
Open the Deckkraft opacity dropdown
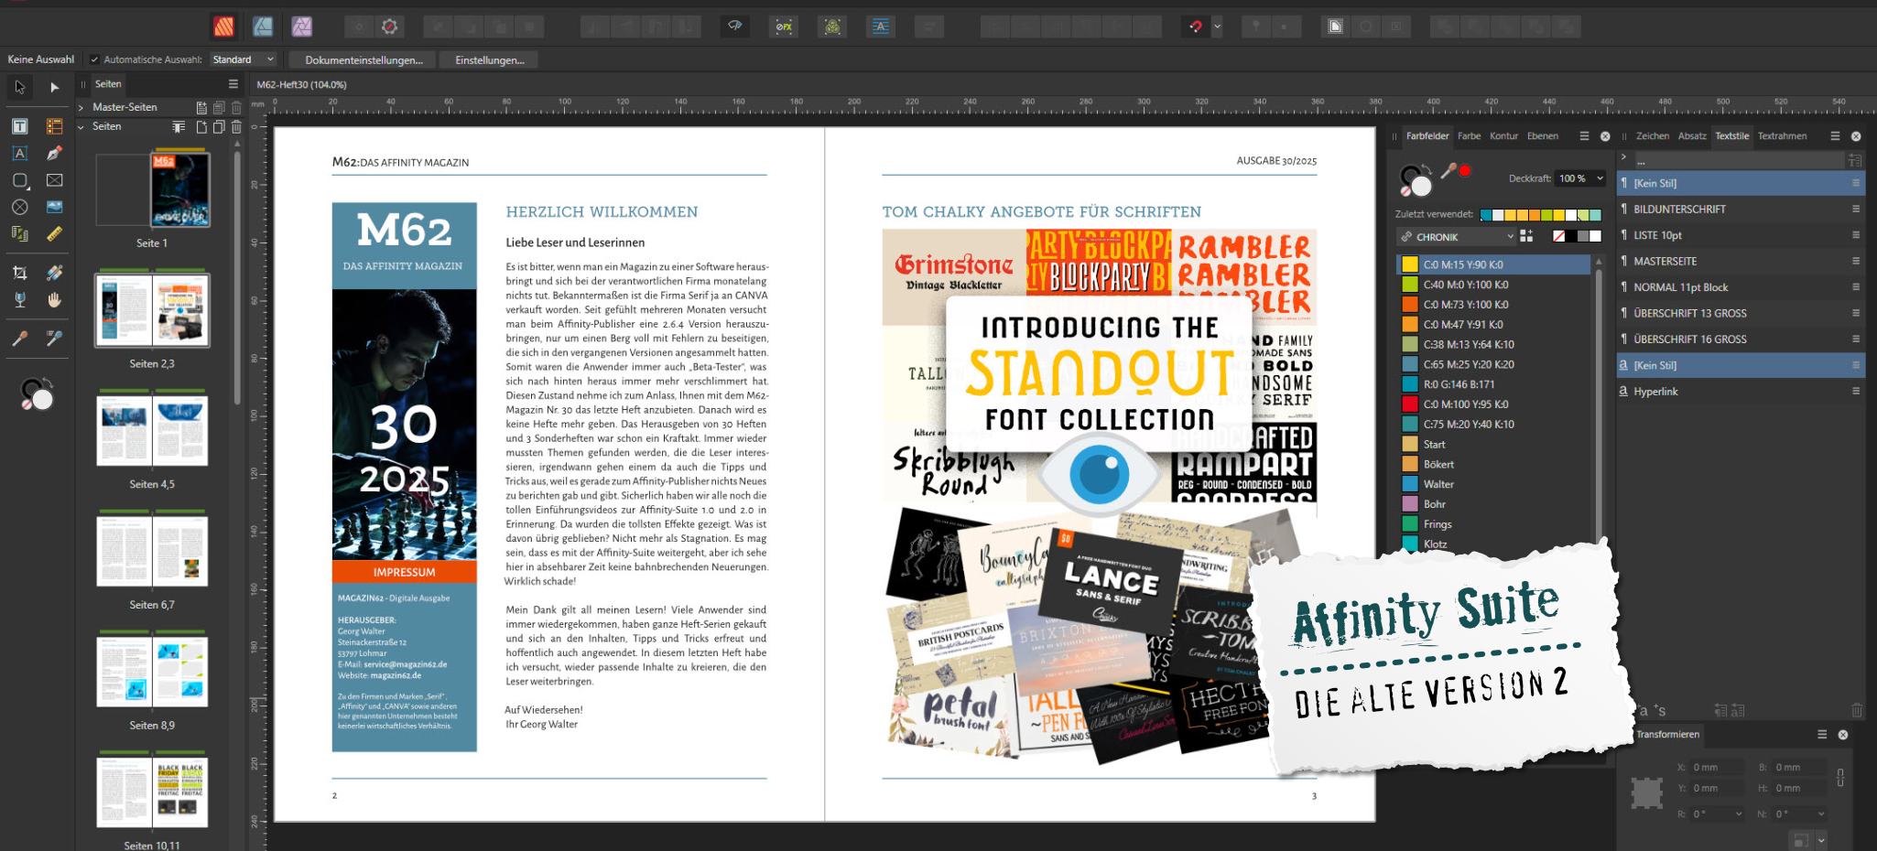click(1600, 178)
